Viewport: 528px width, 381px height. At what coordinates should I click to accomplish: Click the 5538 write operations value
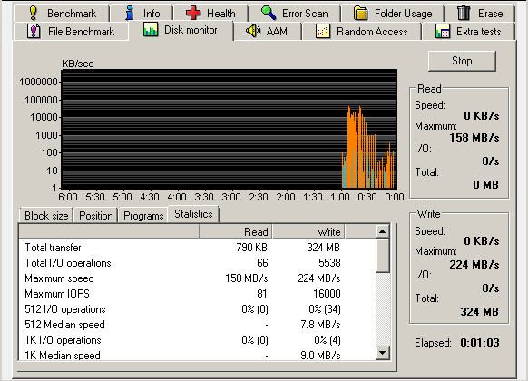pos(329,263)
